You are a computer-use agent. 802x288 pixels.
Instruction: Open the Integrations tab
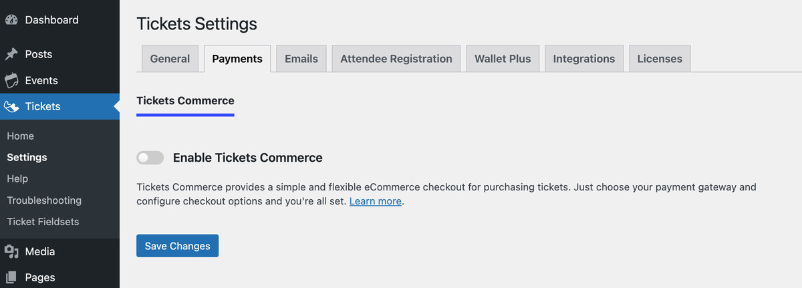584,59
